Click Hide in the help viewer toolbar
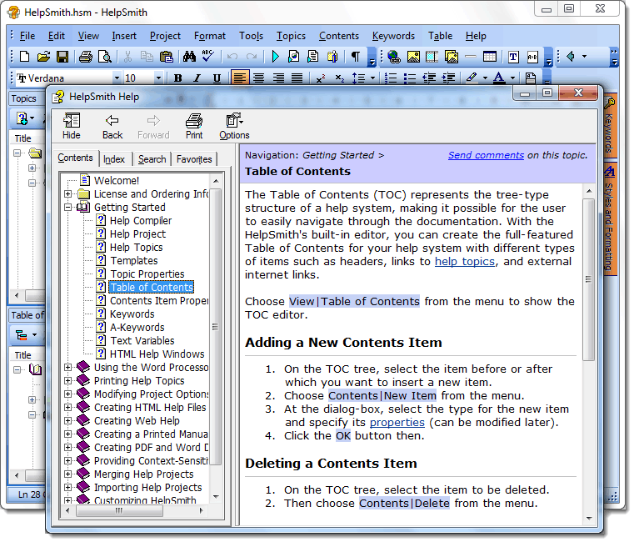Image resolution: width=634 pixels, height=542 pixels. pyautogui.click(x=72, y=126)
